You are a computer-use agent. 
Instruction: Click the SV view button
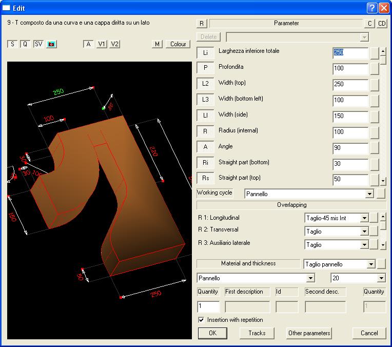coord(38,44)
